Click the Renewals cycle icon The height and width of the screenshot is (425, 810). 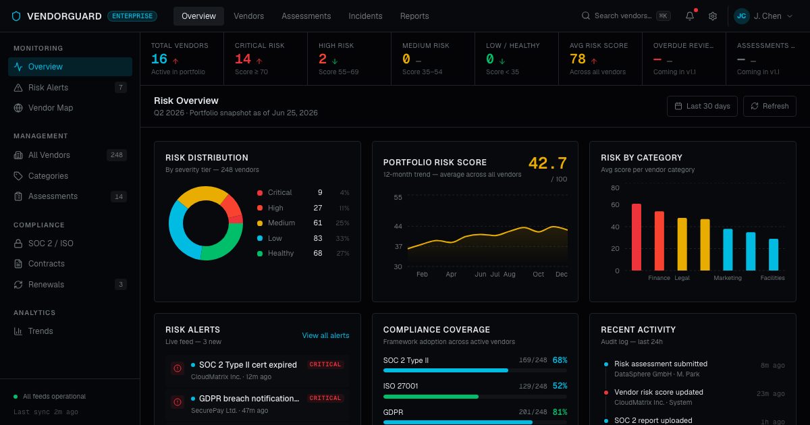click(x=18, y=285)
